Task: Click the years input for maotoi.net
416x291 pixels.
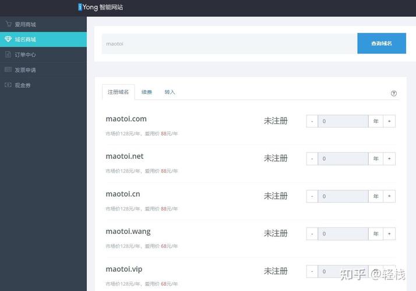Action: [343, 159]
